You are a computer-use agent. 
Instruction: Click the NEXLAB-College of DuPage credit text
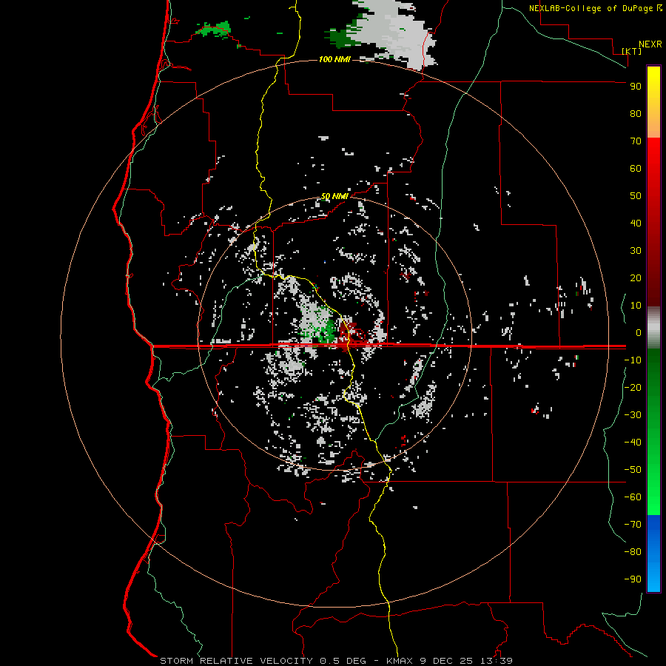[595, 8]
